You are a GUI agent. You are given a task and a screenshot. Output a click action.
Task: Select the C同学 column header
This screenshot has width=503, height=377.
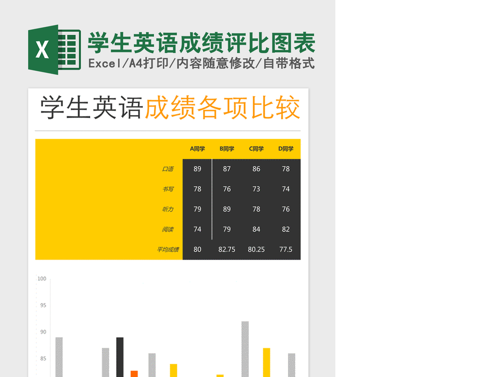[256, 149]
